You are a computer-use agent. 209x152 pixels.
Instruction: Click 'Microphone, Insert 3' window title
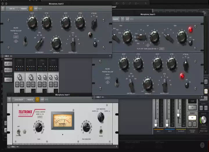point(148,14)
